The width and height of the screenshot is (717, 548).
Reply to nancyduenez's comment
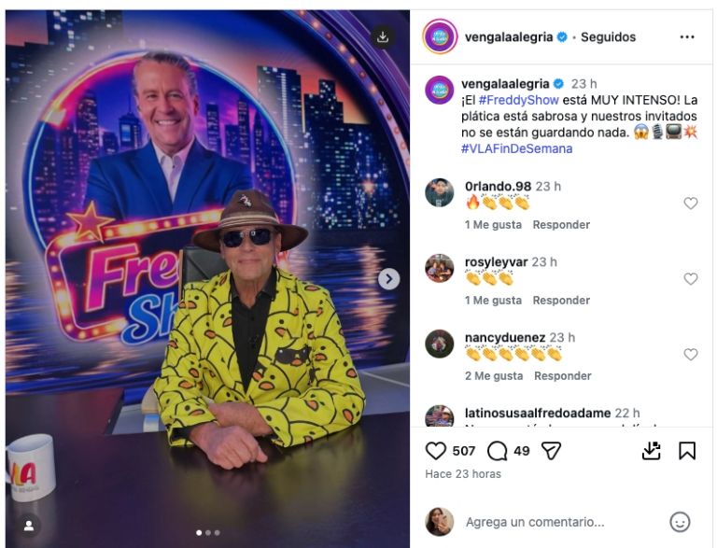tap(562, 376)
